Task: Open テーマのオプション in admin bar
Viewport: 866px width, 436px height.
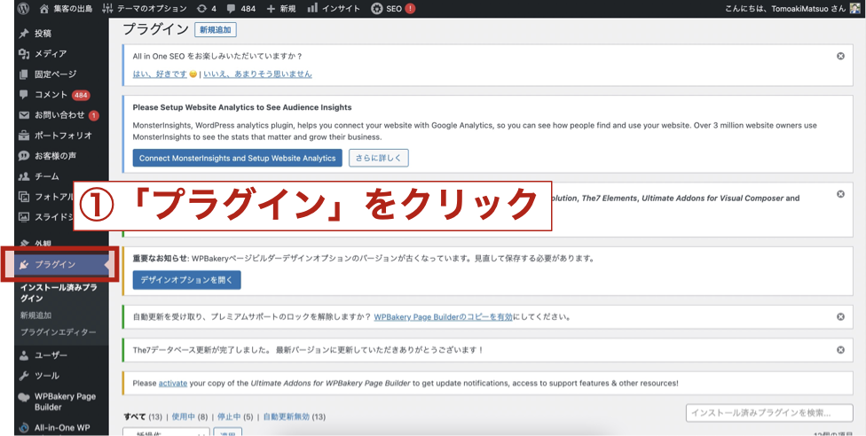Action: coord(145,8)
